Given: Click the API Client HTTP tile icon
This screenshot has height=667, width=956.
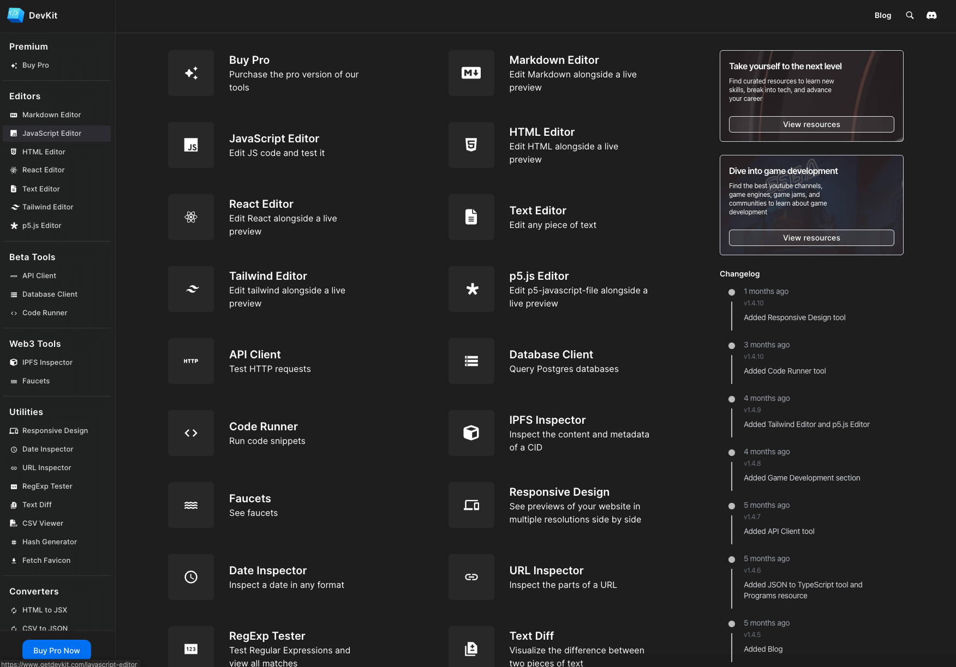Looking at the screenshot, I should [x=191, y=361].
